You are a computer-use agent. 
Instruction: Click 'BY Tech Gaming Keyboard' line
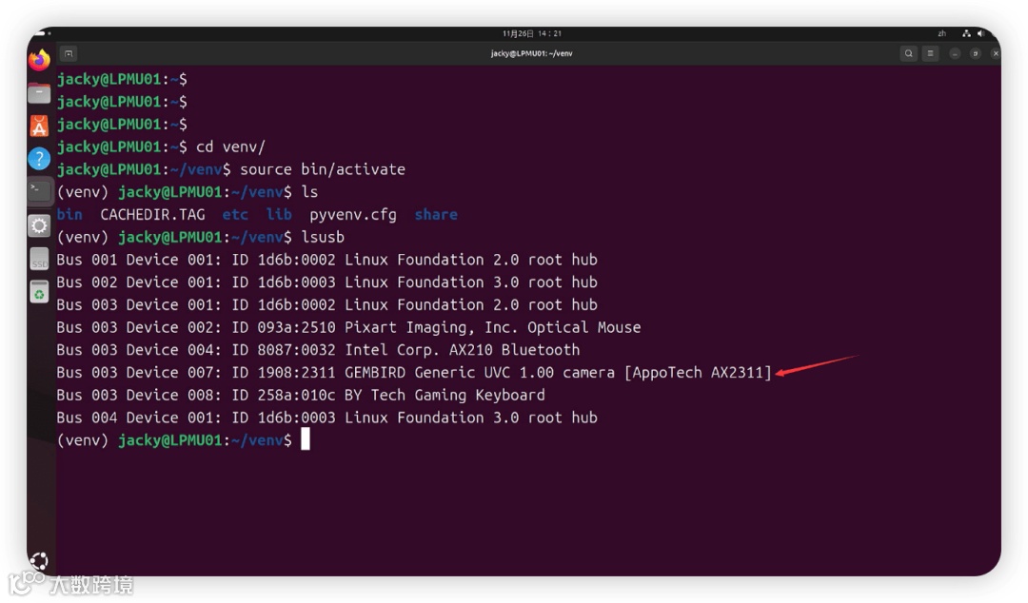click(x=301, y=396)
